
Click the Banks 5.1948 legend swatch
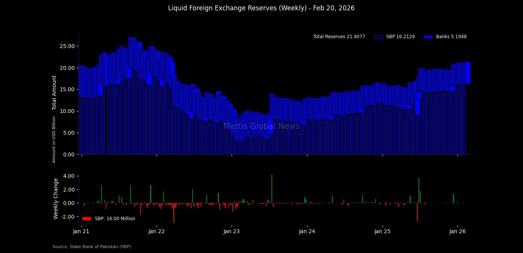point(428,37)
